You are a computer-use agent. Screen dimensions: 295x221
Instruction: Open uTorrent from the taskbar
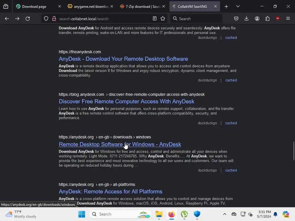coord(184,214)
